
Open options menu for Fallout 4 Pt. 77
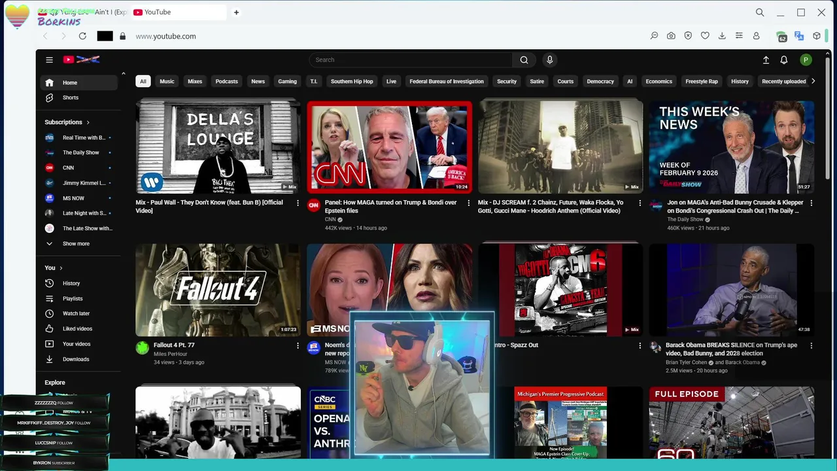298,345
